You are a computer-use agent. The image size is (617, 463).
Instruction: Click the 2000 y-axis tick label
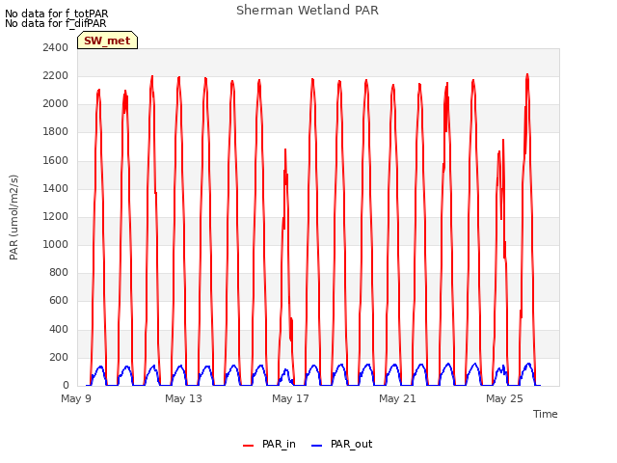click(x=56, y=103)
